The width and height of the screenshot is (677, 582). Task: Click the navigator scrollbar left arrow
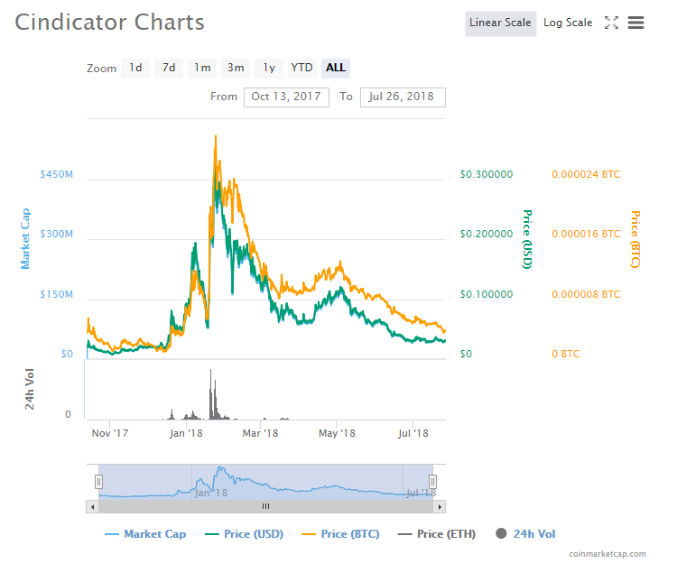pyautogui.click(x=92, y=506)
